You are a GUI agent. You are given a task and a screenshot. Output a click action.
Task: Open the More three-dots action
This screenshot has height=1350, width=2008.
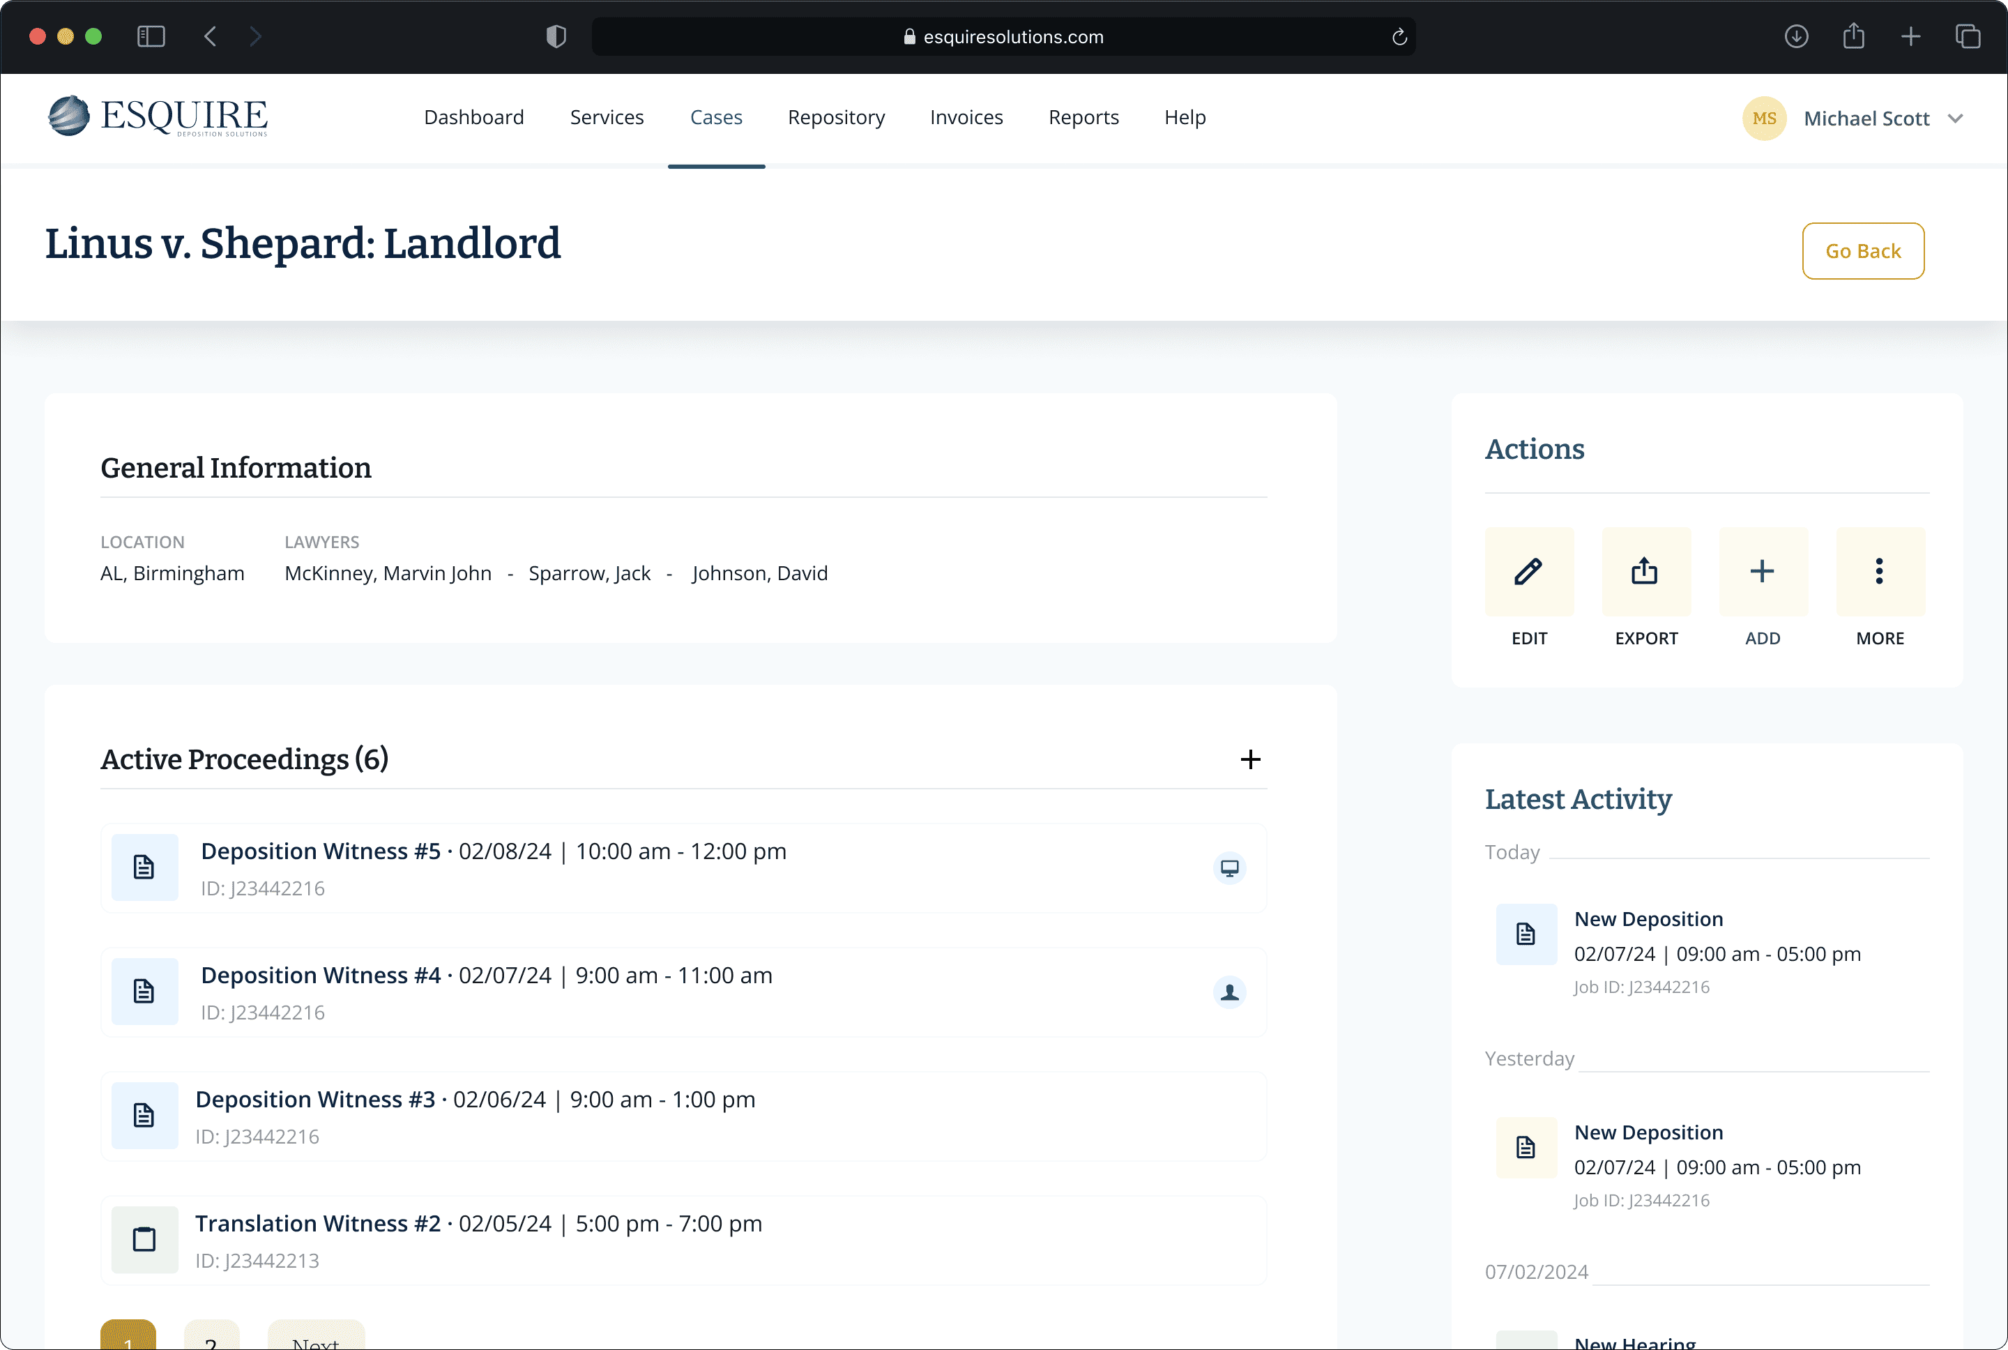point(1880,572)
